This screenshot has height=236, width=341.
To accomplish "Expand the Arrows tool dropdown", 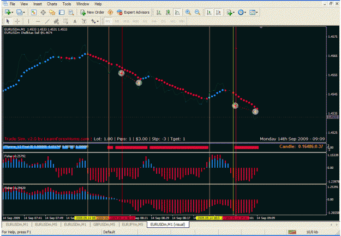I will (x=98, y=21).
